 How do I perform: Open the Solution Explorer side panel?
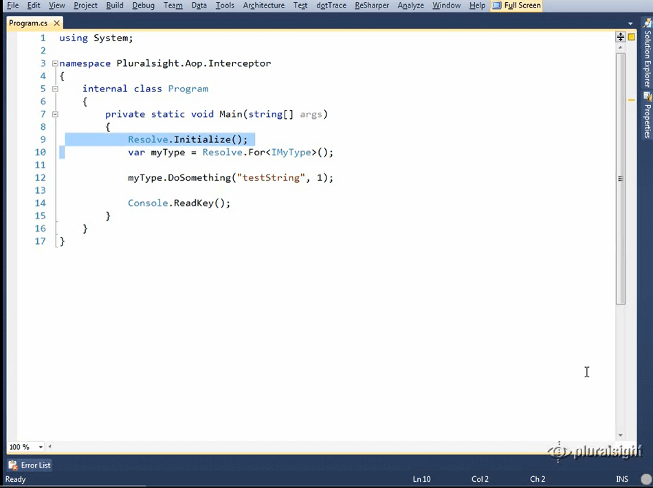pyautogui.click(x=648, y=54)
